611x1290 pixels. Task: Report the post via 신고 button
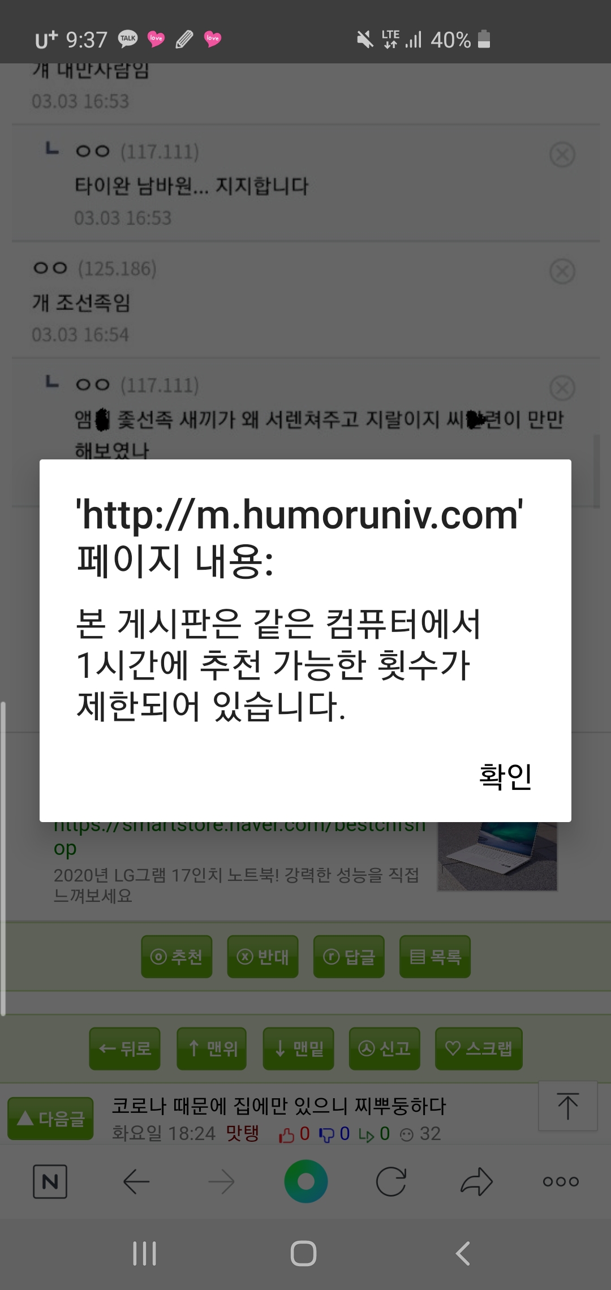pyautogui.click(x=385, y=1048)
